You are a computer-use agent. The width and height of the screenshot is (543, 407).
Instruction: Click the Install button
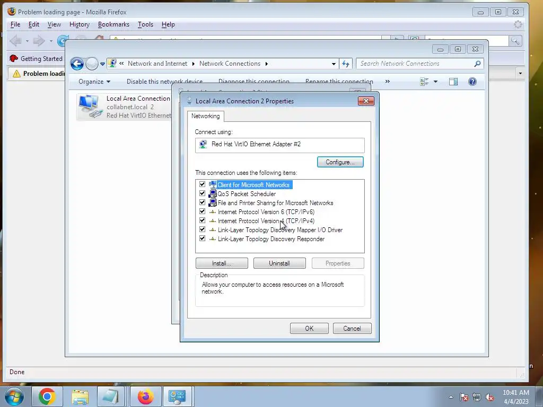coord(222,263)
